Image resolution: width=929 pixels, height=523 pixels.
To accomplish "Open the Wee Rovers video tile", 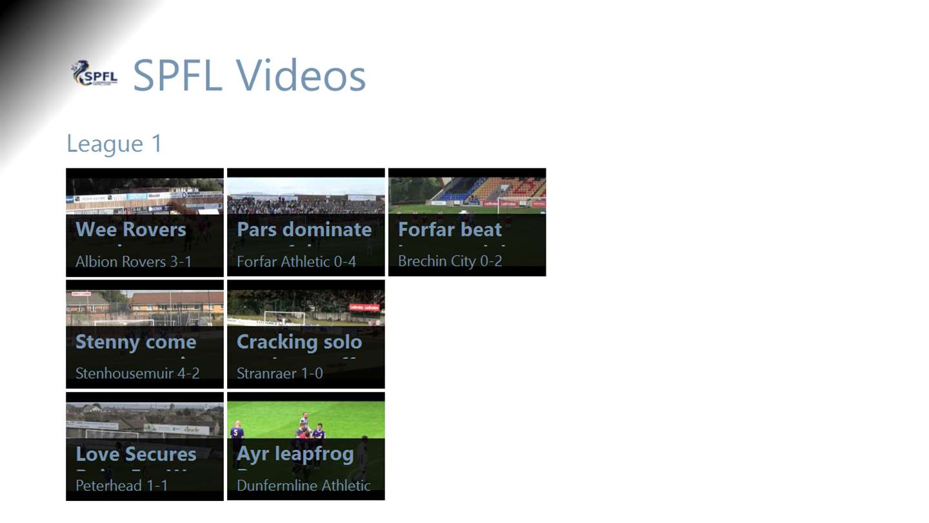I will (145, 222).
